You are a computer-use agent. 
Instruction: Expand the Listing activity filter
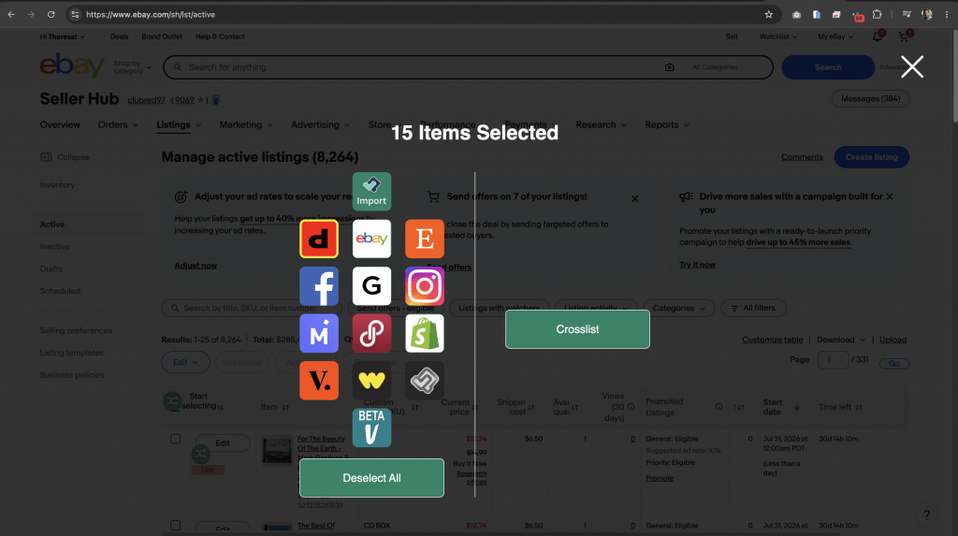[x=596, y=308]
